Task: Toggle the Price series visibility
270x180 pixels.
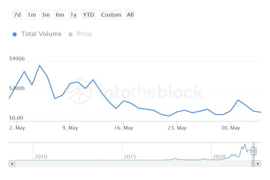Action: [84, 34]
